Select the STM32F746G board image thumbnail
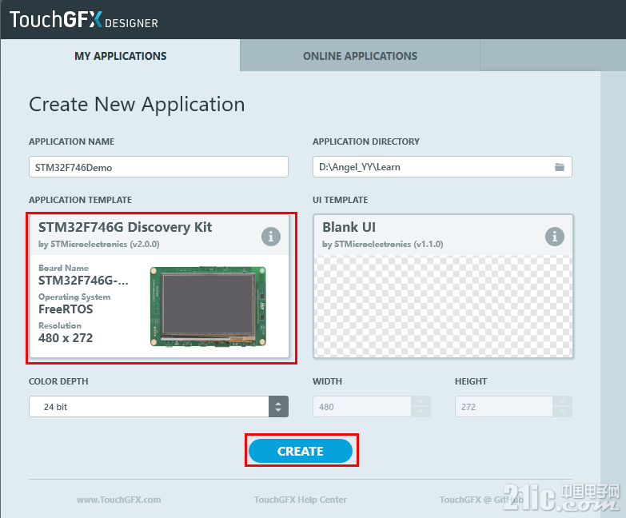Image resolution: width=626 pixels, height=518 pixels. click(208, 306)
